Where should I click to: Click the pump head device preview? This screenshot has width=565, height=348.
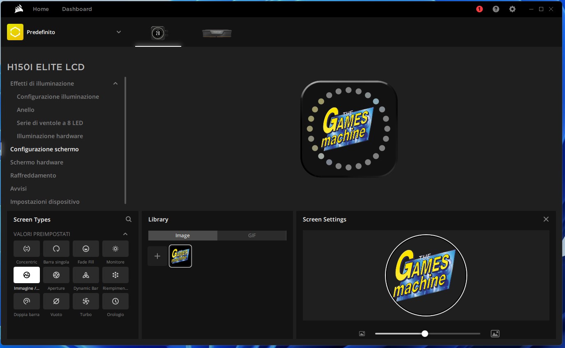pyautogui.click(x=349, y=129)
